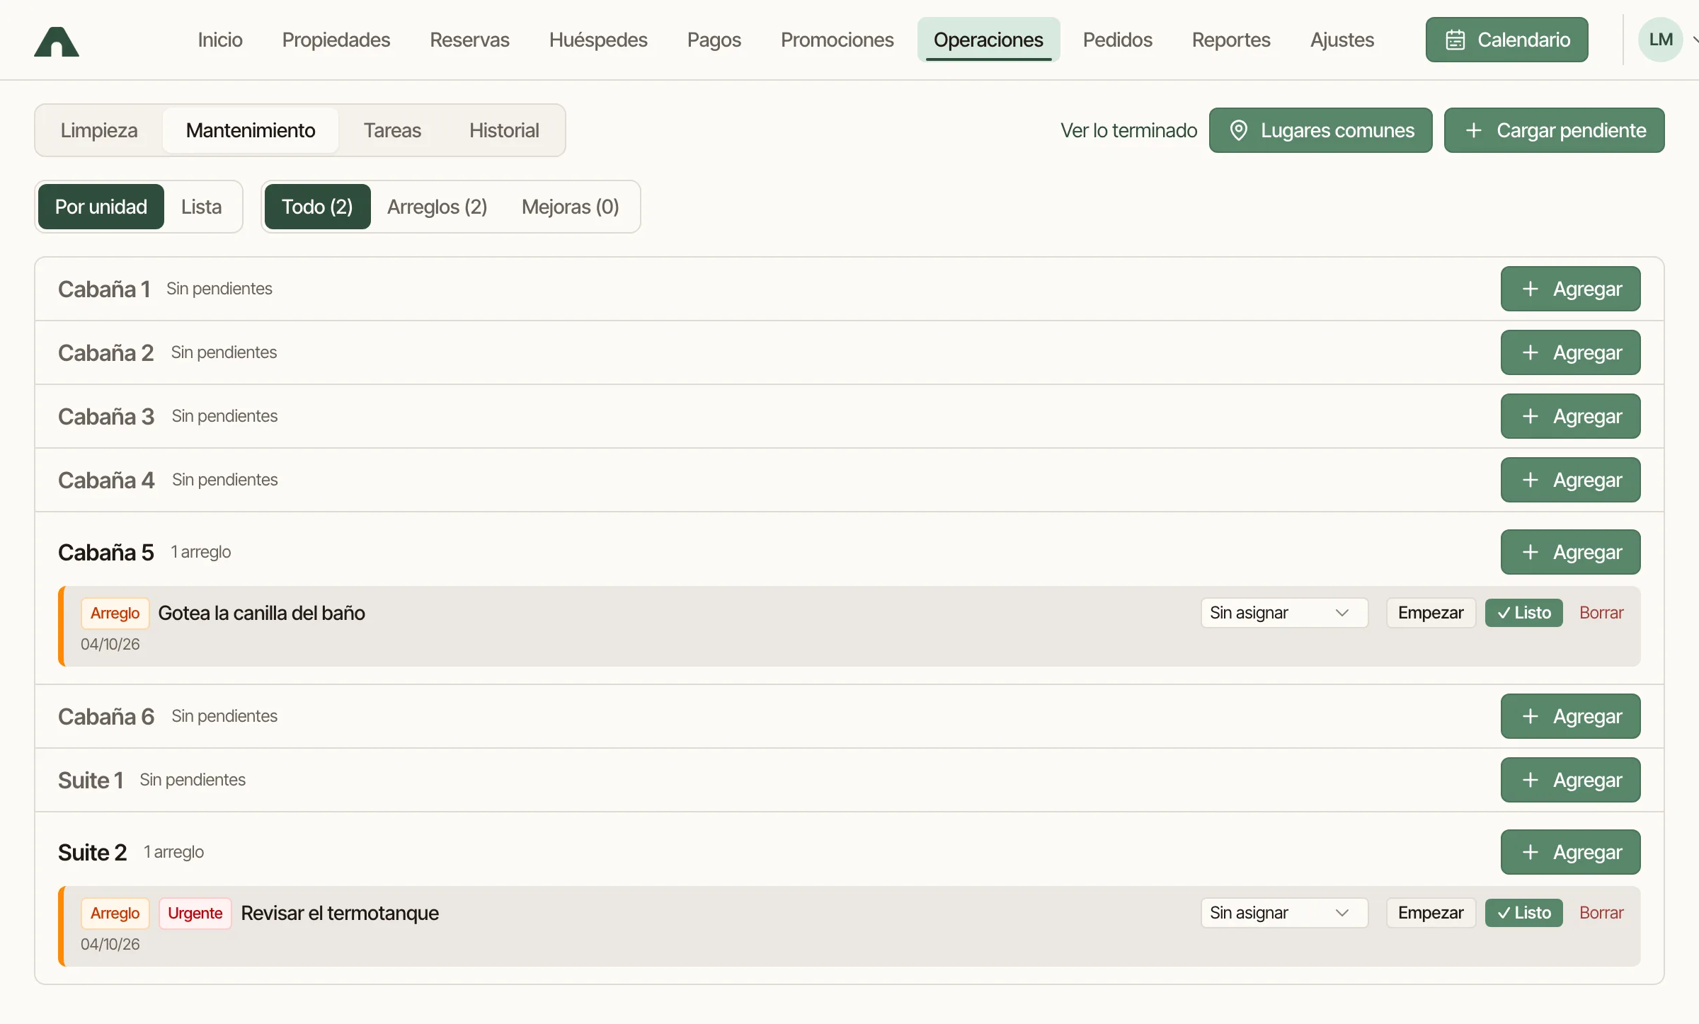1699x1024 pixels.
Task: Click the Suite 1 row title
Action: tap(91, 780)
